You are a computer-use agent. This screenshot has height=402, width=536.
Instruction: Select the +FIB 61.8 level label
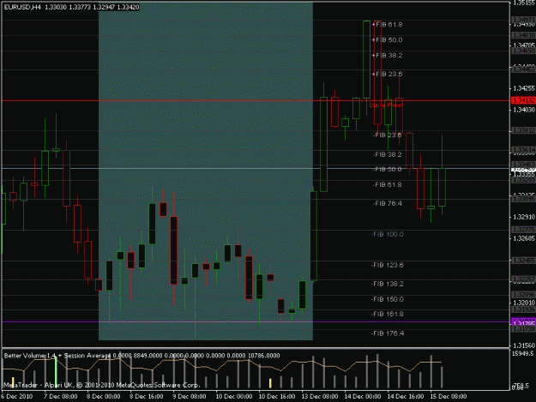387,25
